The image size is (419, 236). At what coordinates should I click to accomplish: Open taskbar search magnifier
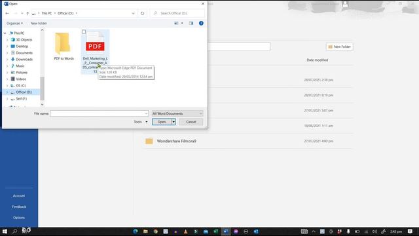click(15, 231)
